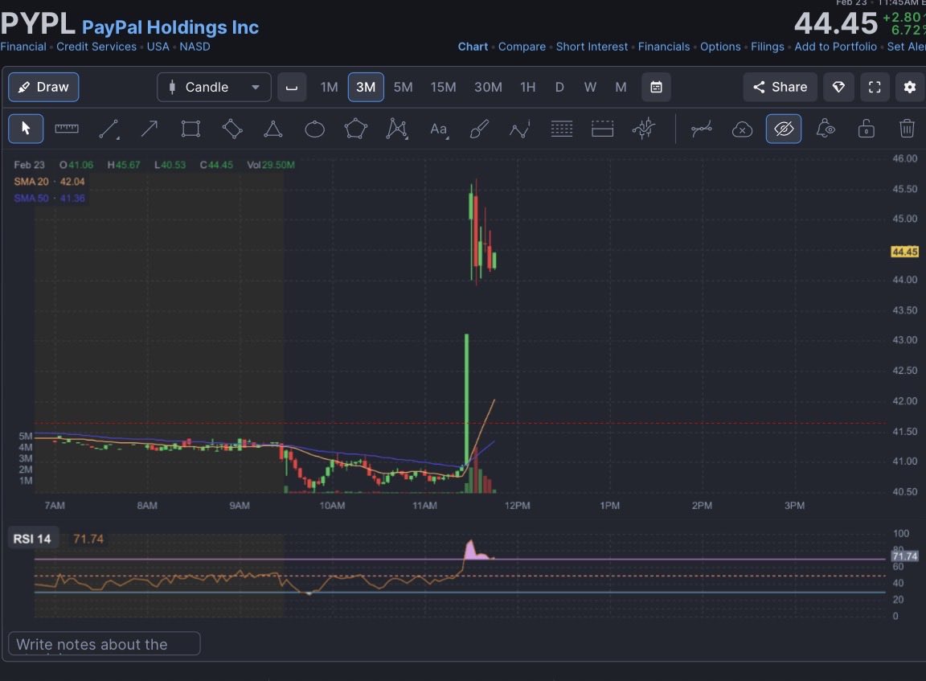
Task: Toggle the Draw mode button
Action: click(x=43, y=88)
